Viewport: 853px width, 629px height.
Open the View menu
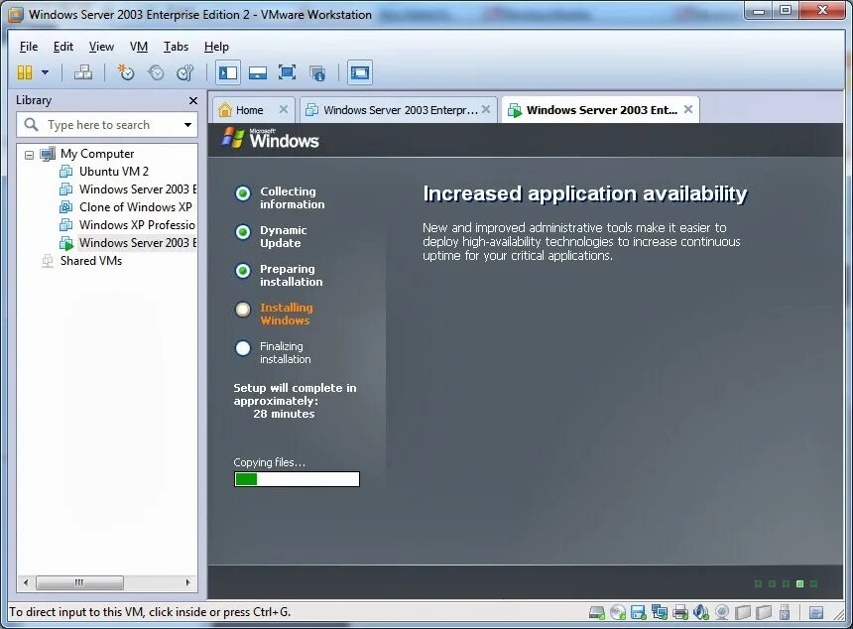(101, 47)
